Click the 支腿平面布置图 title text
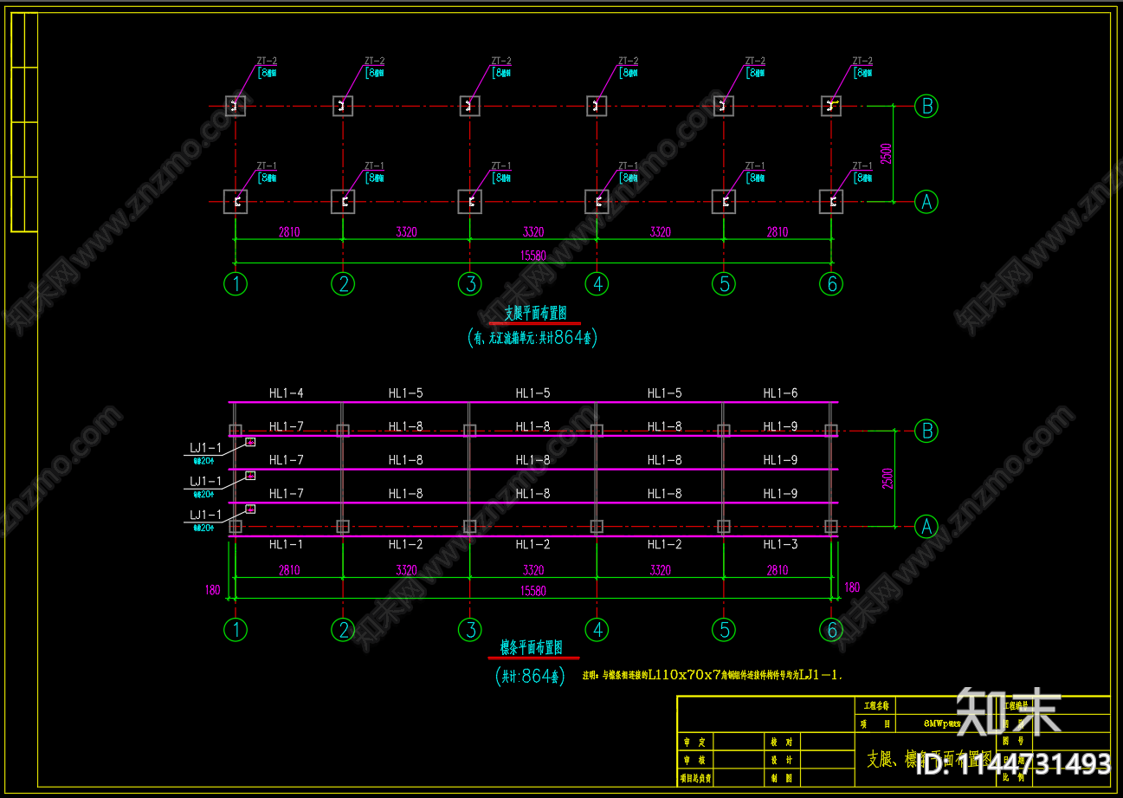This screenshot has height=798, width=1123. click(535, 313)
